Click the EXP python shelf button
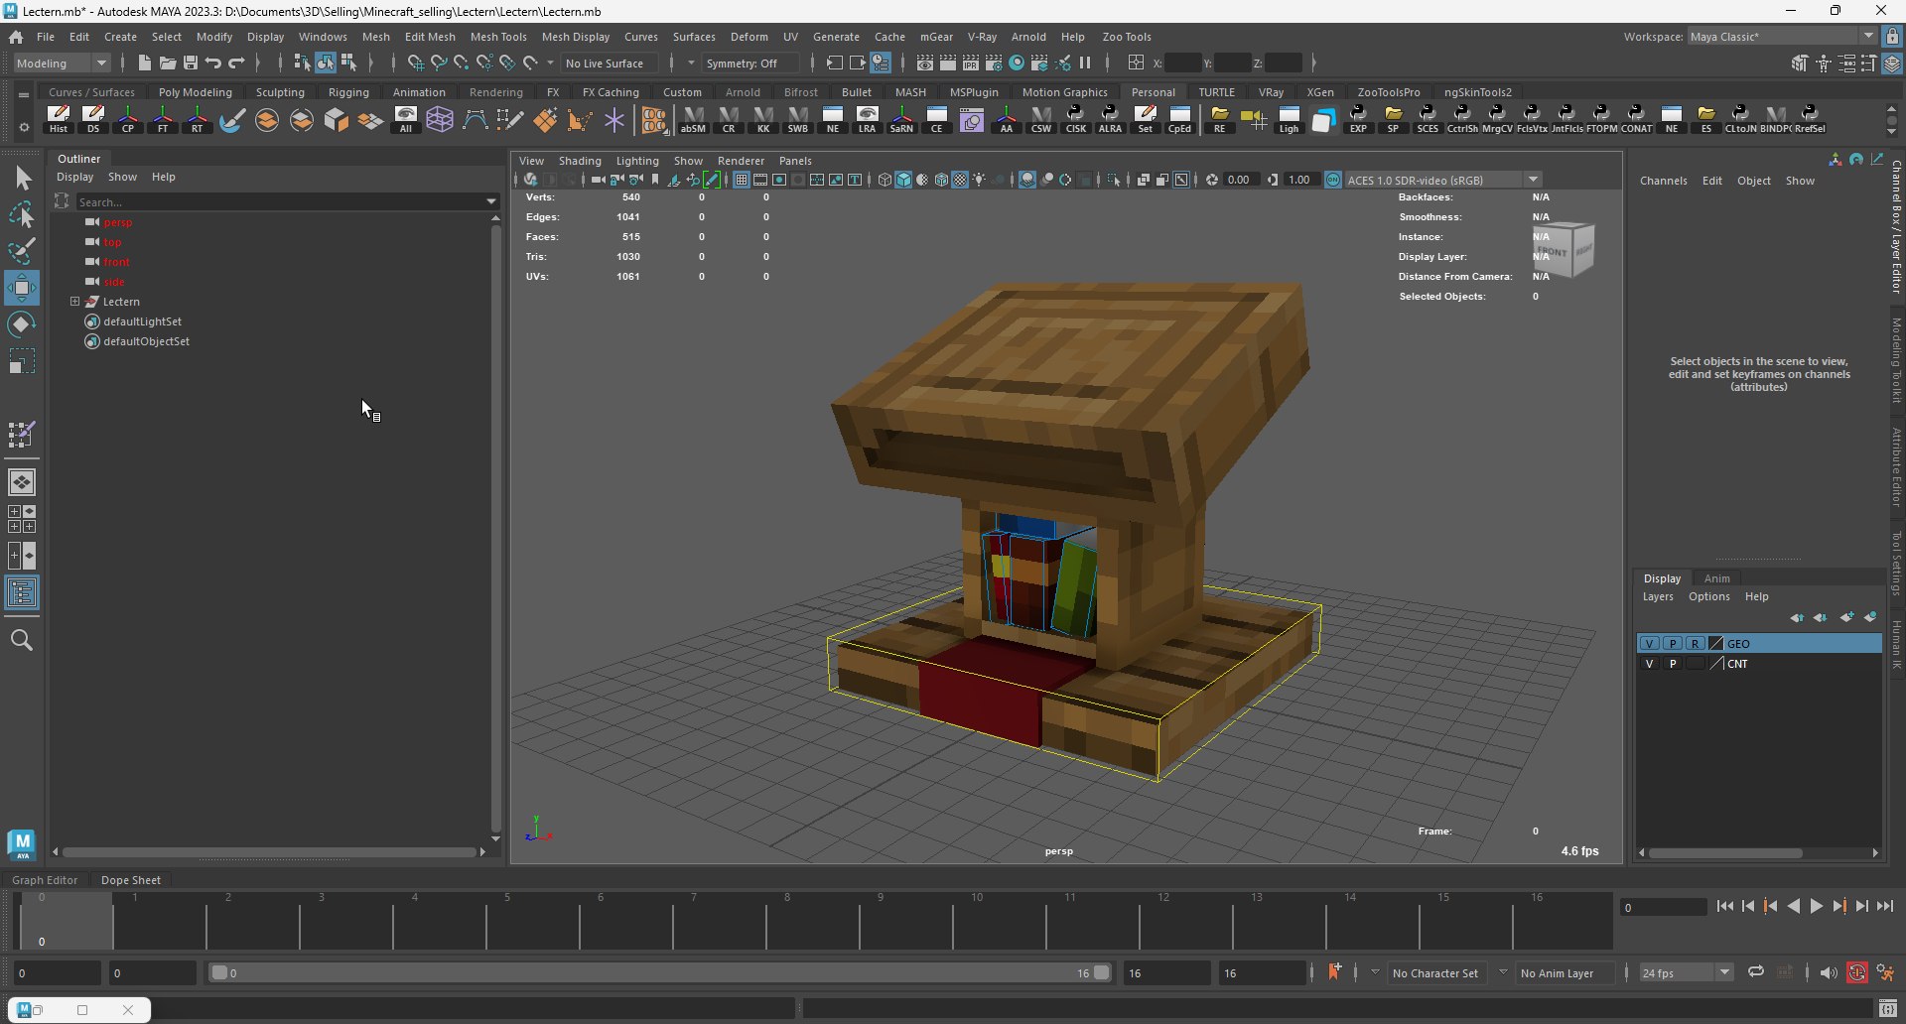This screenshot has width=1906, height=1024. tap(1358, 119)
